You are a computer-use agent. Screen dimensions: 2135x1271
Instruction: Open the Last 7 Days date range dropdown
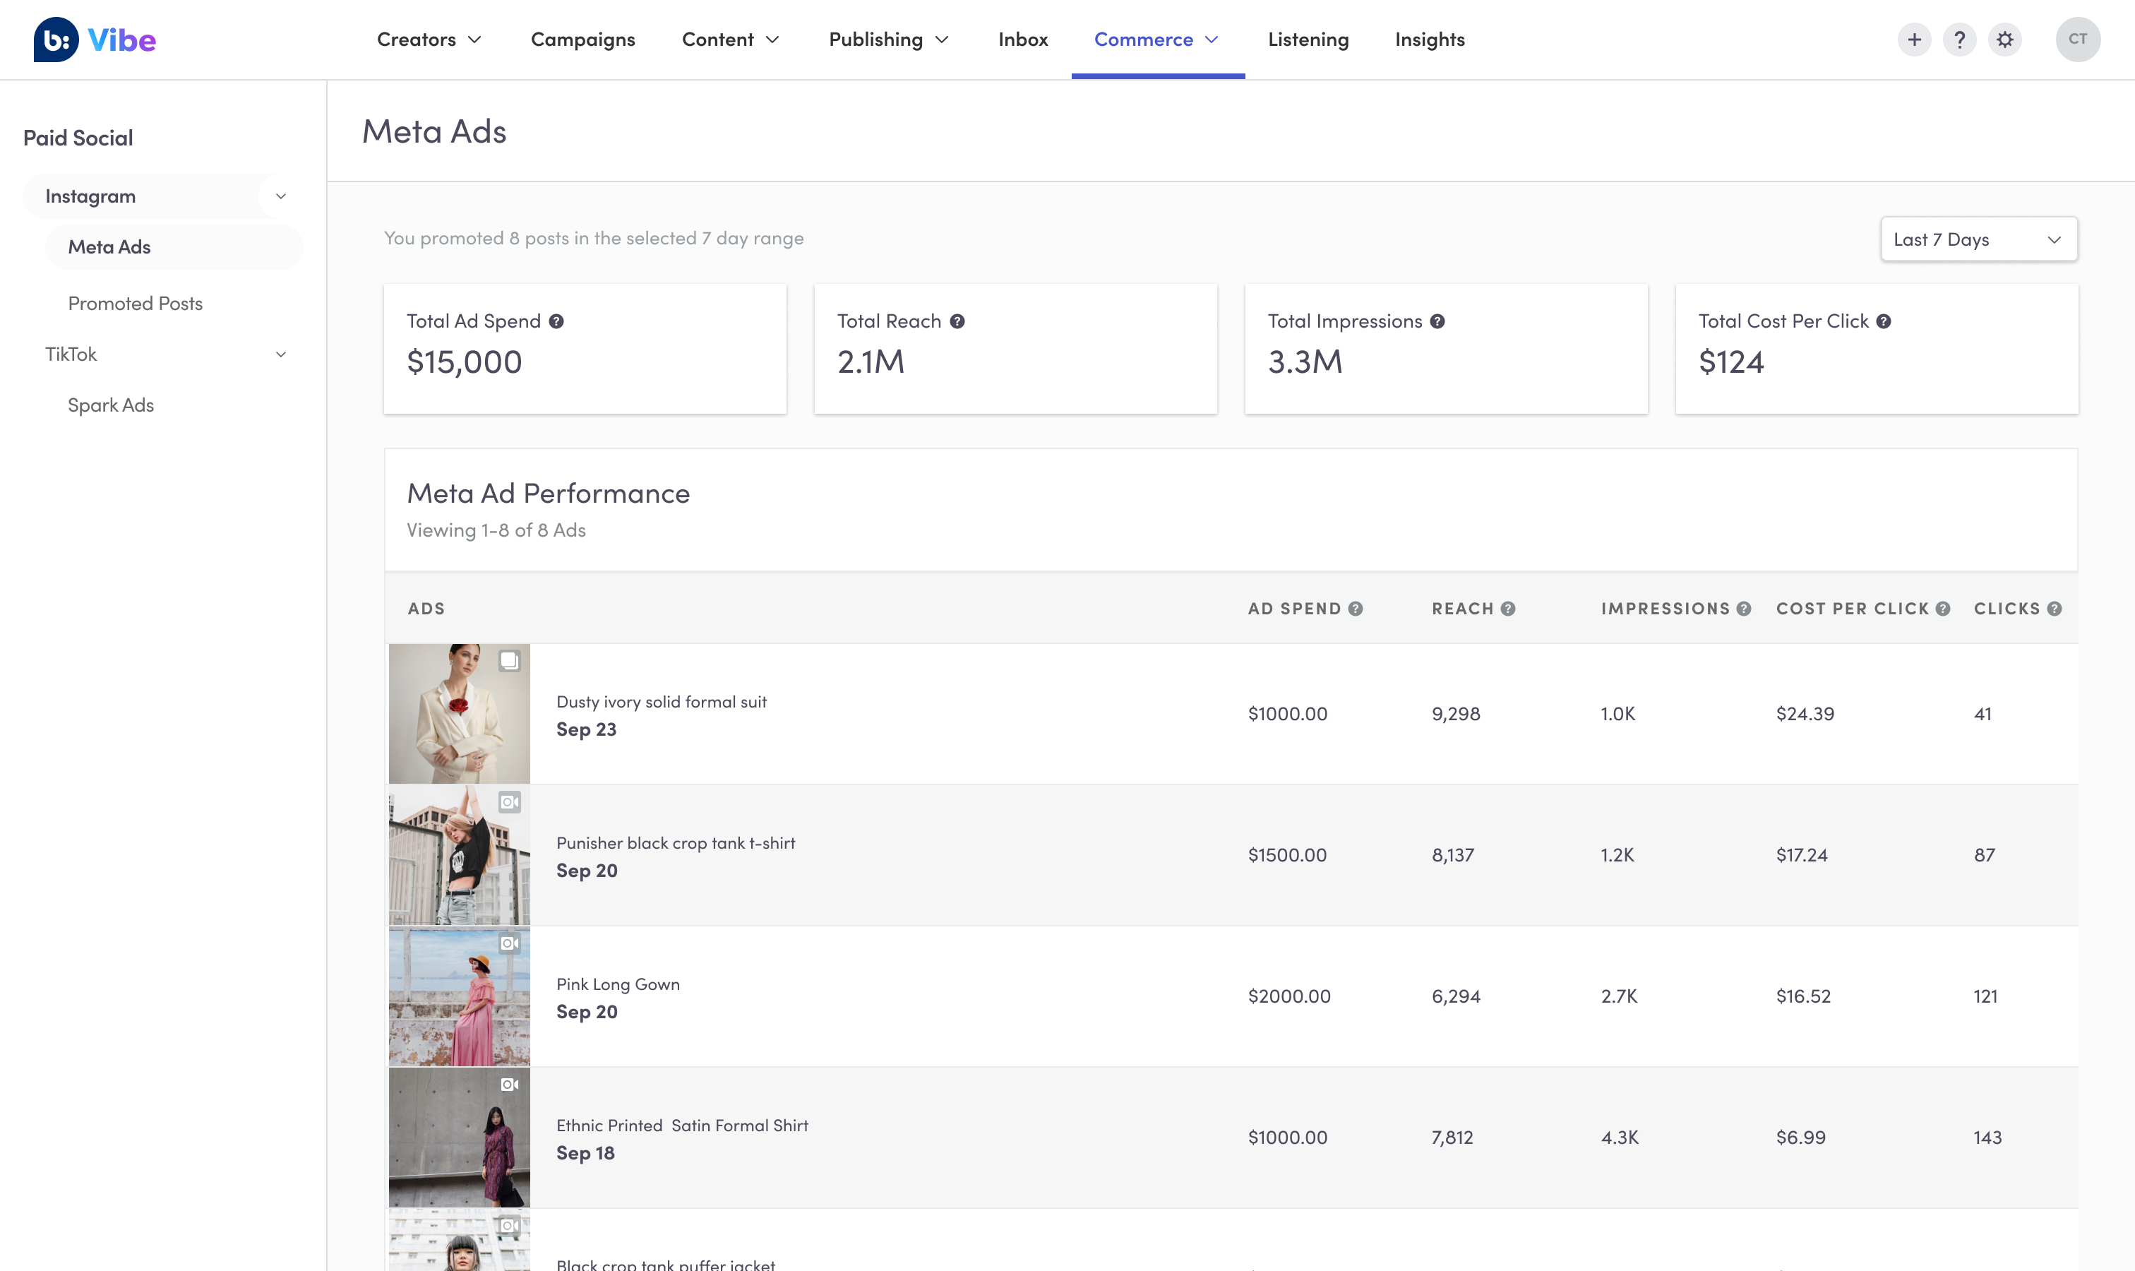pyautogui.click(x=1978, y=240)
